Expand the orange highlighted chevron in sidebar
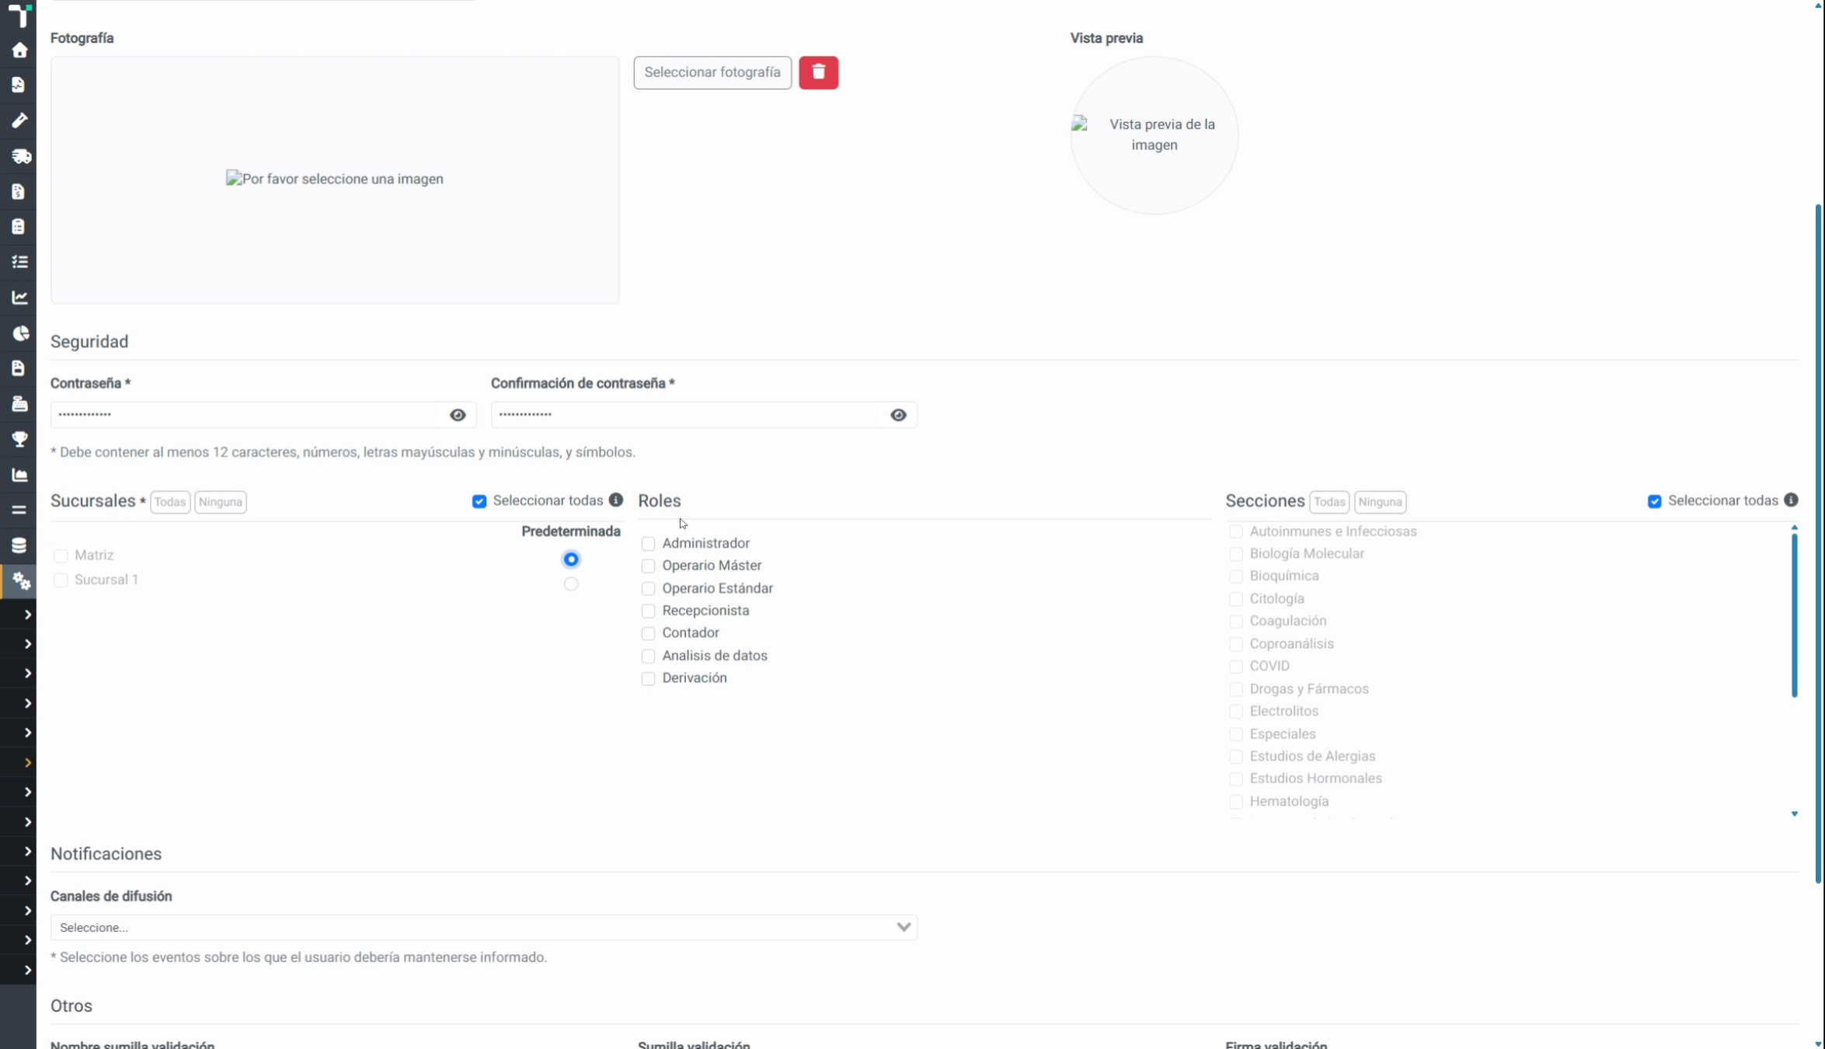 pos(27,762)
